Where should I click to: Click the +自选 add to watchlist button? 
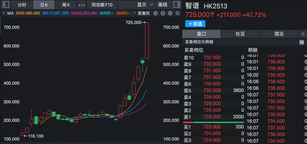click(x=195, y=24)
